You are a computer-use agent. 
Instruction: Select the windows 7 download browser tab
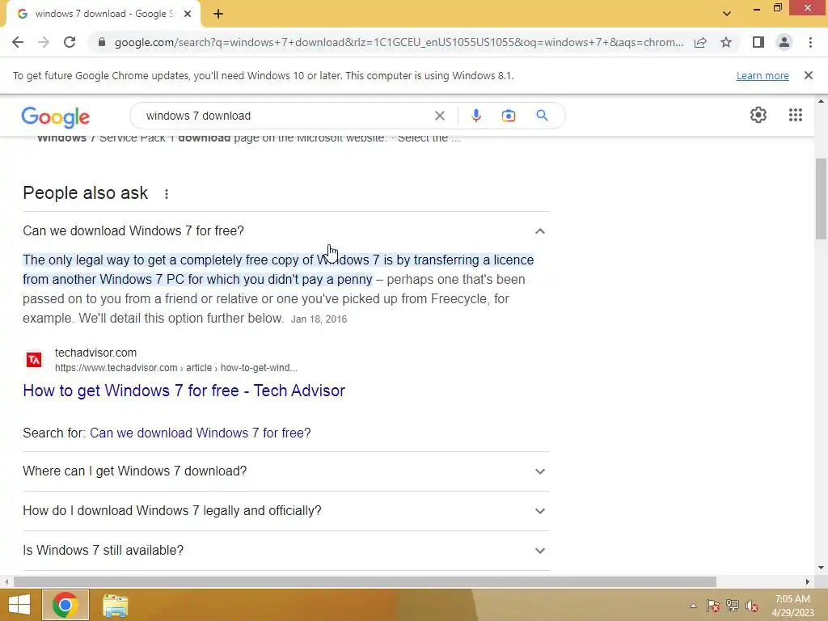tap(103, 15)
